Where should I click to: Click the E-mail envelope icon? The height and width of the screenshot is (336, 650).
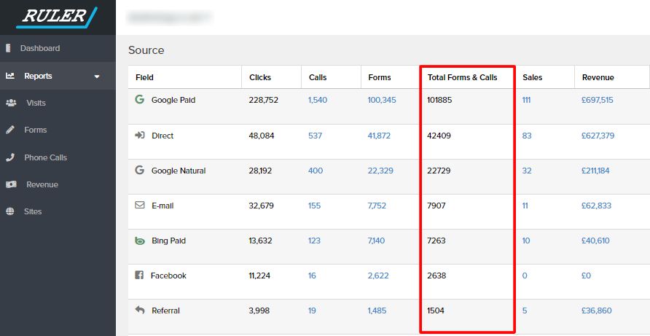(x=140, y=206)
